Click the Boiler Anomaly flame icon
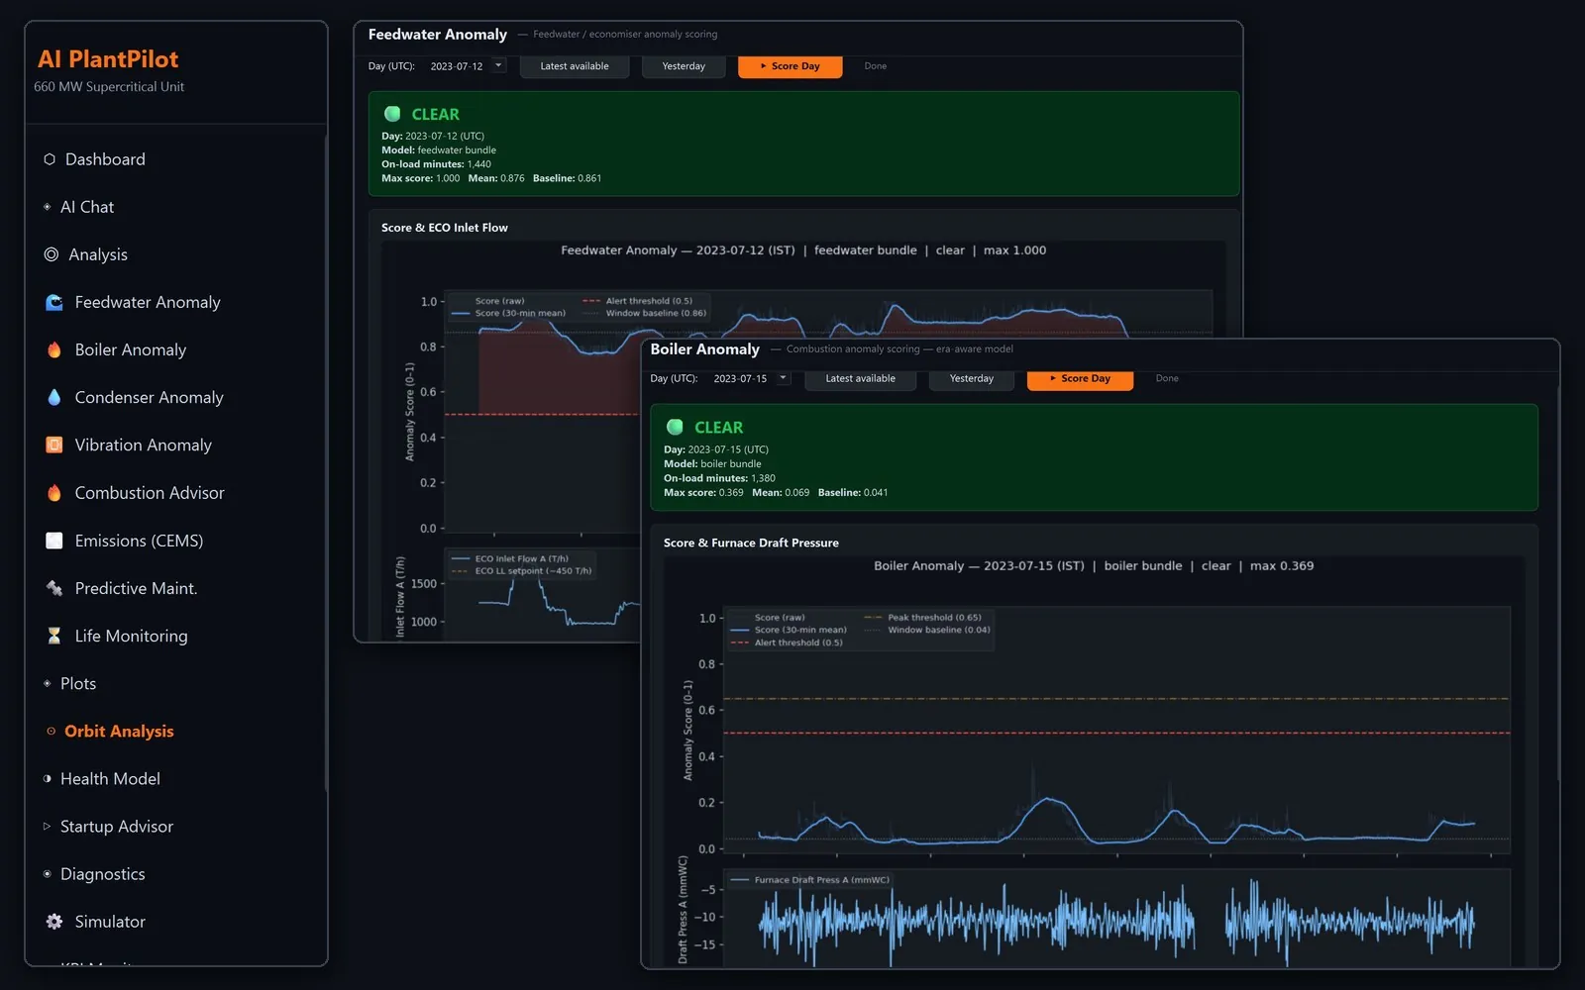This screenshot has height=990, width=1585. coord(54,349)
